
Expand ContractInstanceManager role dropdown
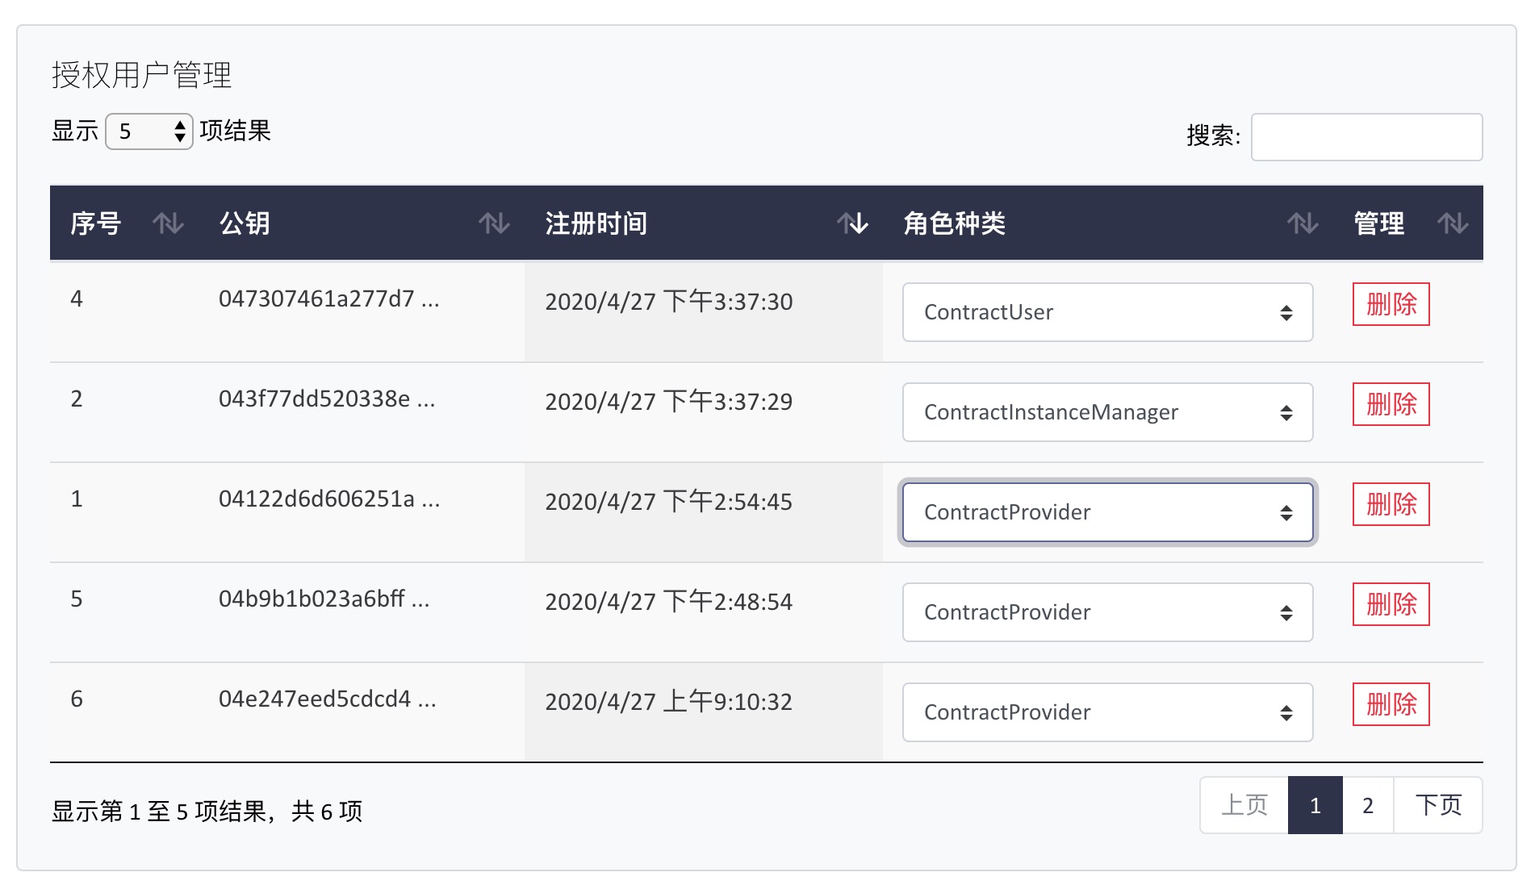coord(1107,412)
